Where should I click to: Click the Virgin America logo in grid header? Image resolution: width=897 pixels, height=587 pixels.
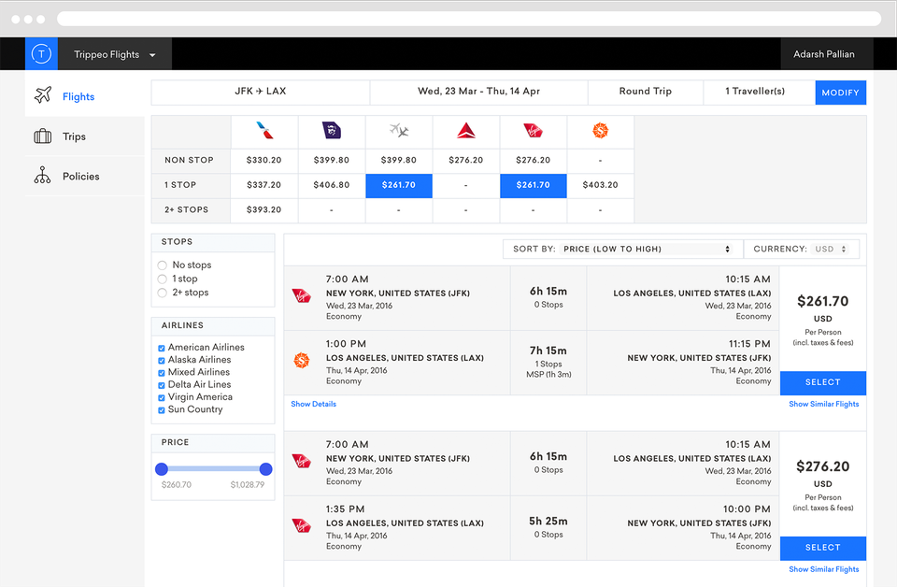click(x=534, y=131)
